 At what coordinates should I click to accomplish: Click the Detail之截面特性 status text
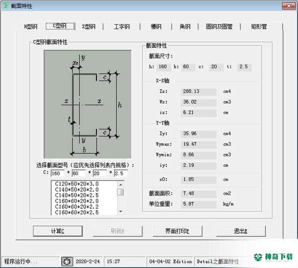(x=218, y=262)
